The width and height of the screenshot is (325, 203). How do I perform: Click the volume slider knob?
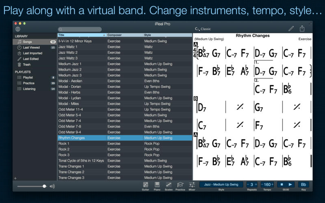(x=44, y=186)
